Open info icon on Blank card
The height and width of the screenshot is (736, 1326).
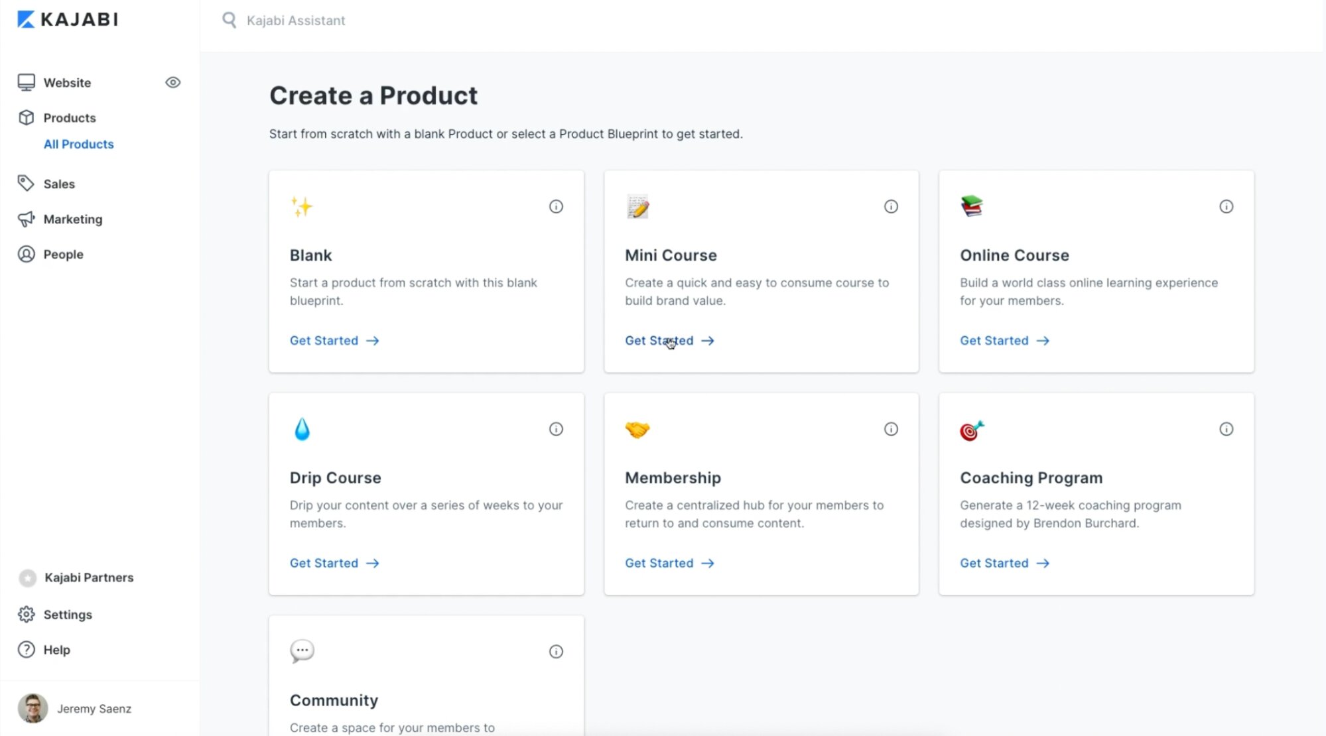click(x=556, y=207)
